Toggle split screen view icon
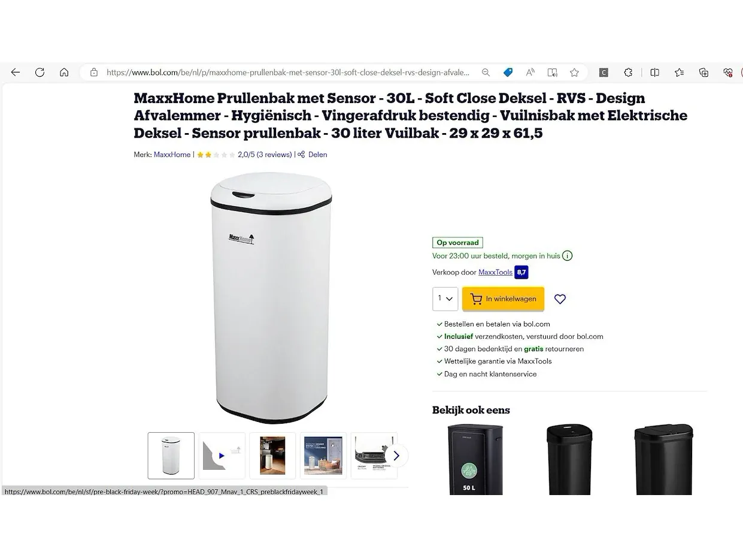 [654, 73]
